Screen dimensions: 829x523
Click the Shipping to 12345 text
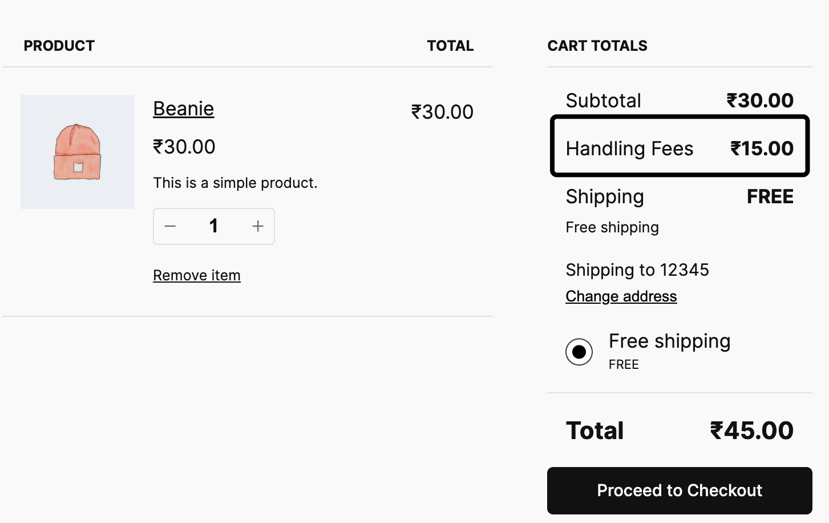coord(637,269)
